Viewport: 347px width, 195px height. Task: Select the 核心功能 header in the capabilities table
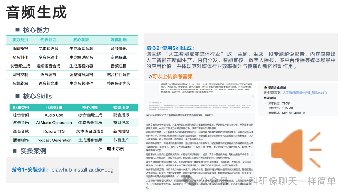click(x=81, y=40)
